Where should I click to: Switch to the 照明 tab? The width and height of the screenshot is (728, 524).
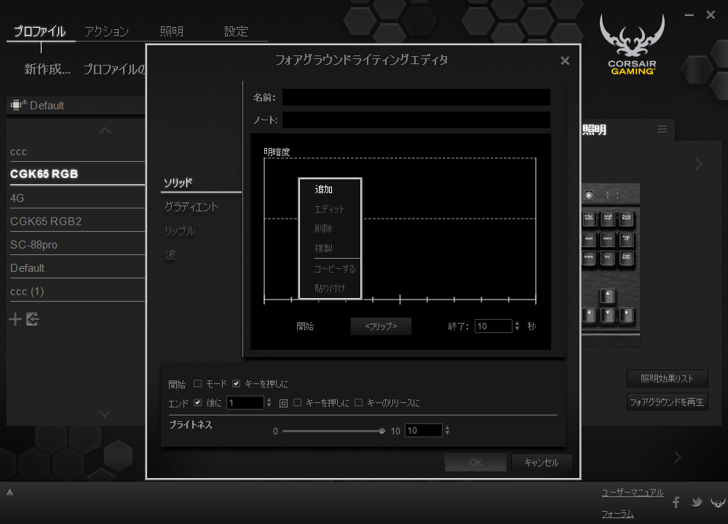click(172, 31)
